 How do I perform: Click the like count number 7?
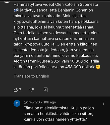coord(20,90)
